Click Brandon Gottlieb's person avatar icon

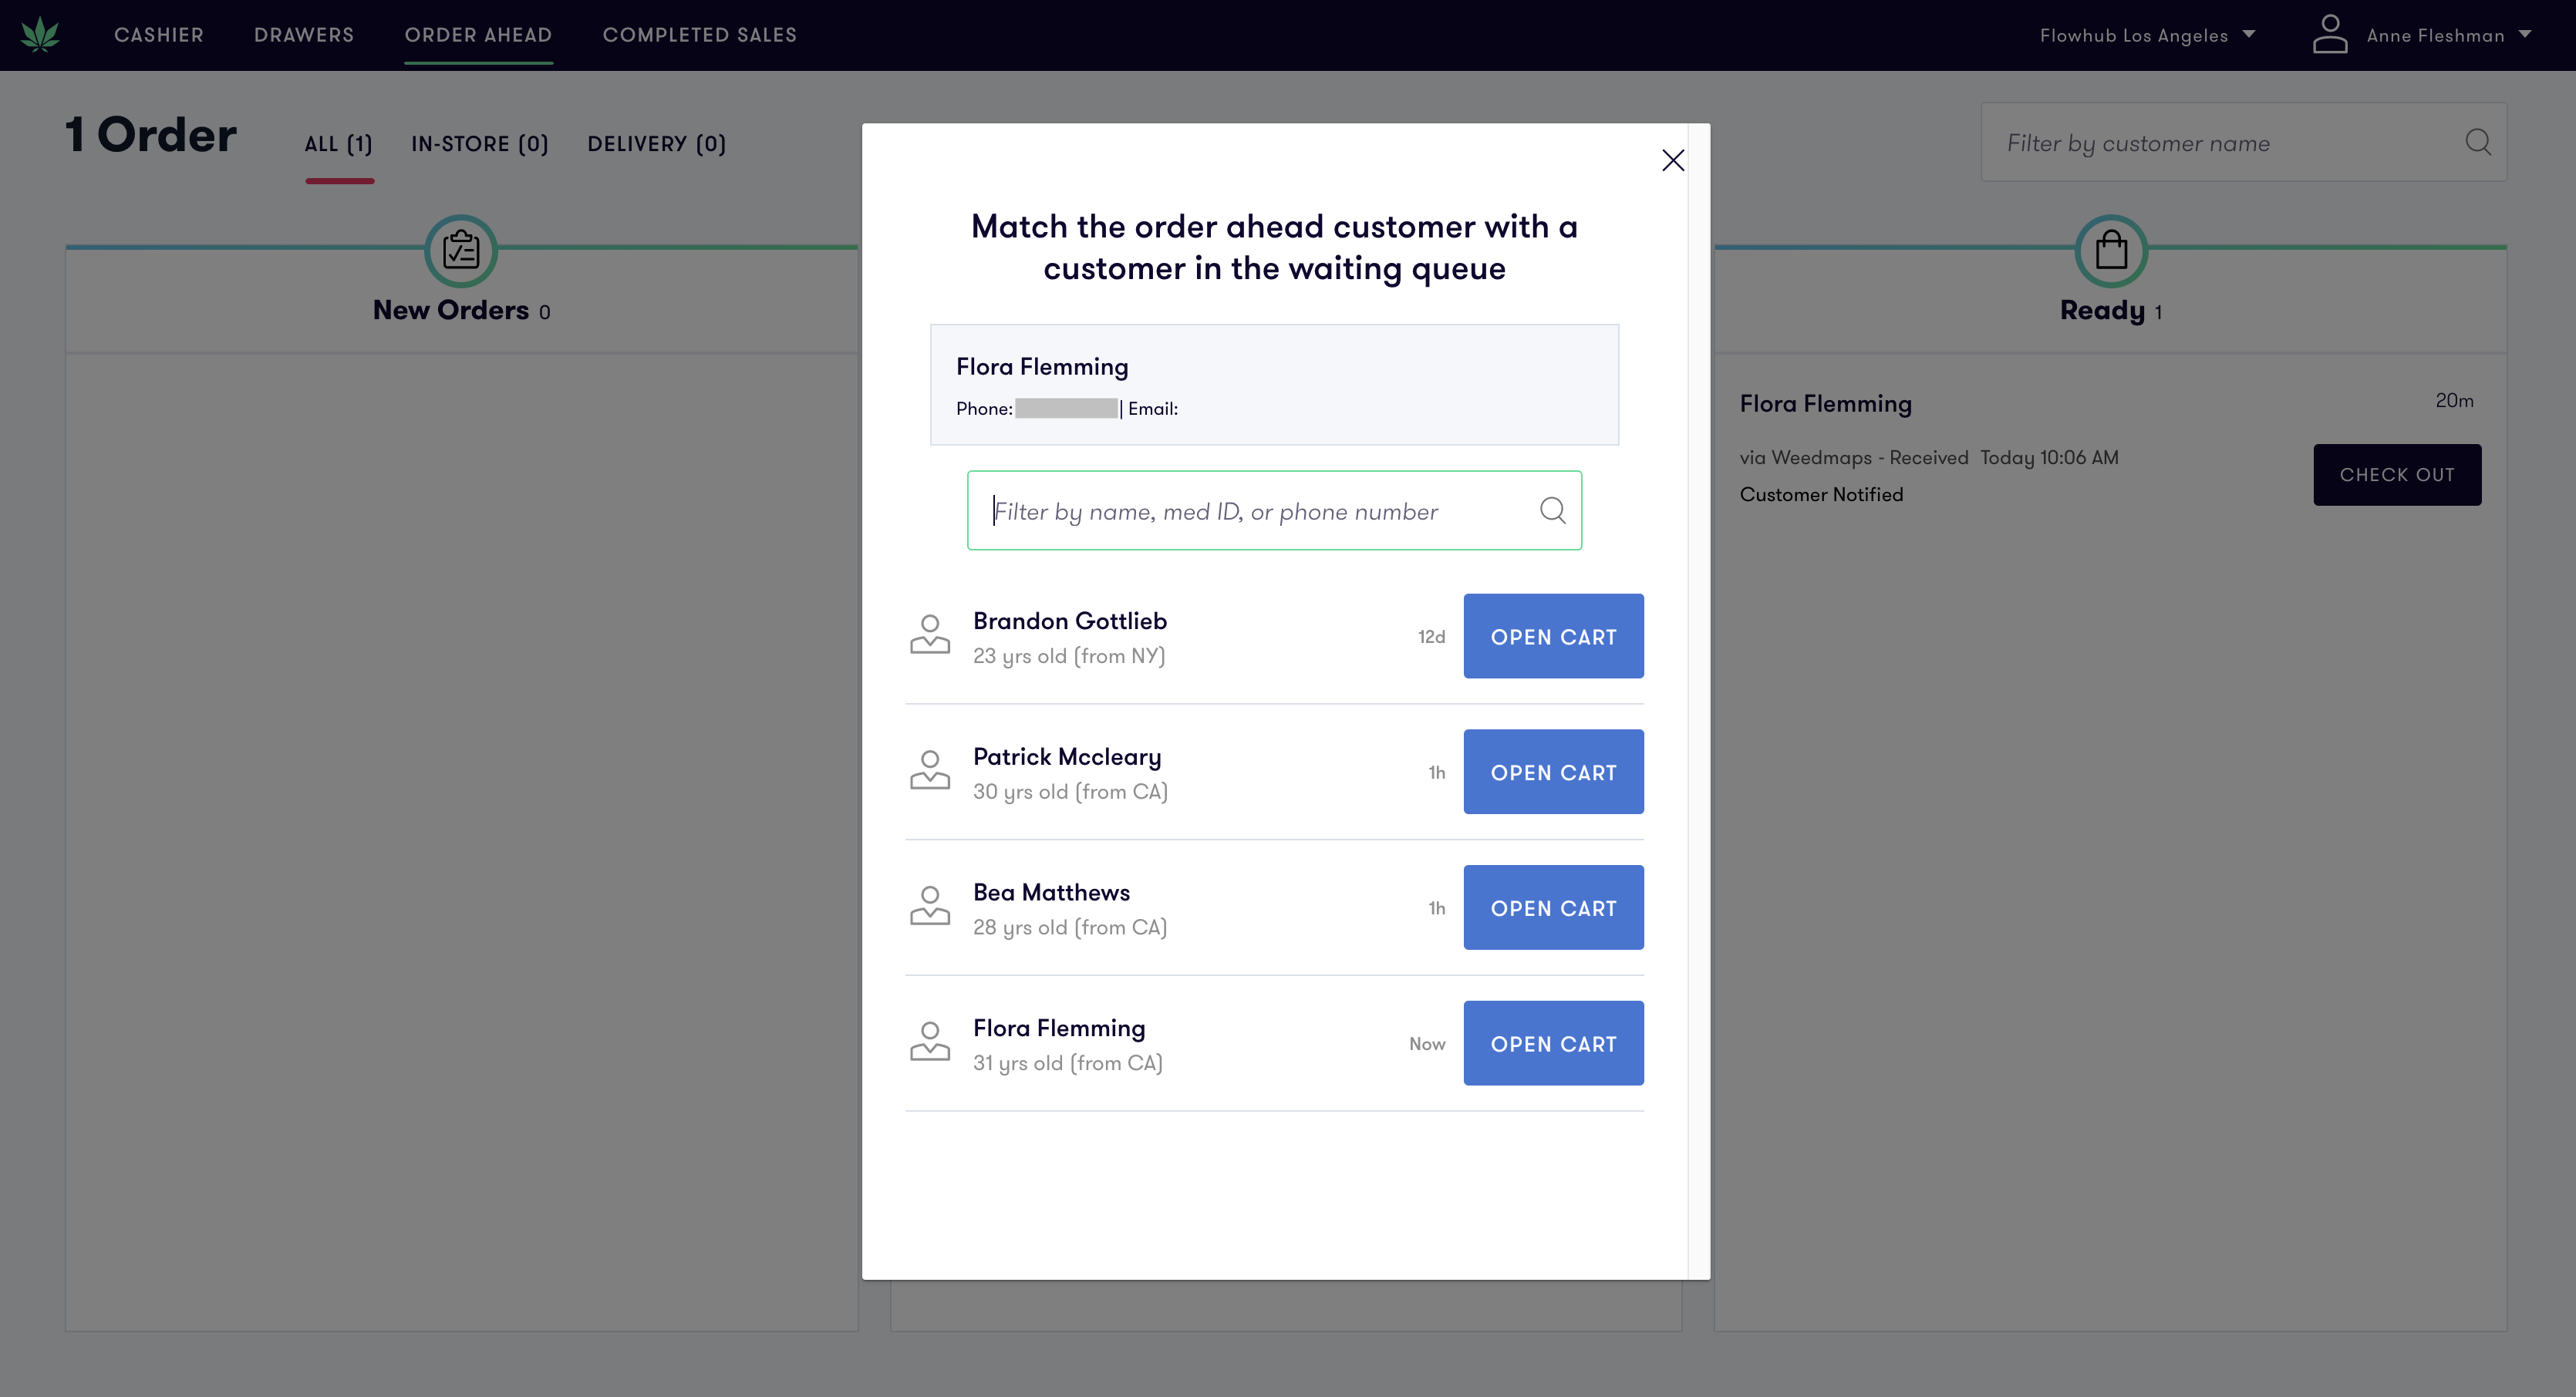[x=929, y=635]
